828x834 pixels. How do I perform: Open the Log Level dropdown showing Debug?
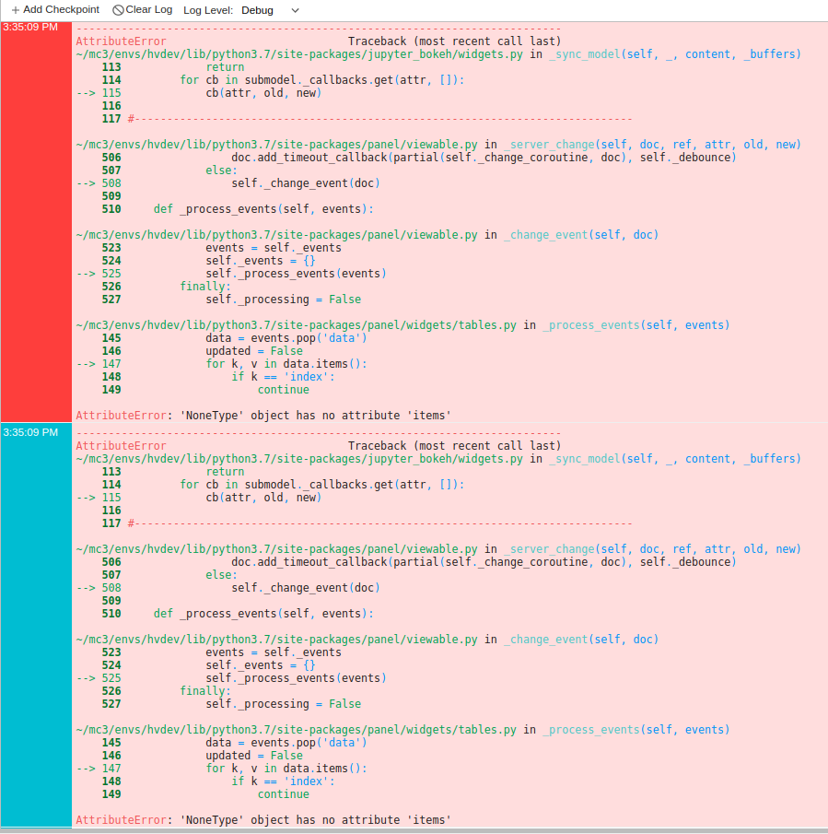click(x=258, y=11)
